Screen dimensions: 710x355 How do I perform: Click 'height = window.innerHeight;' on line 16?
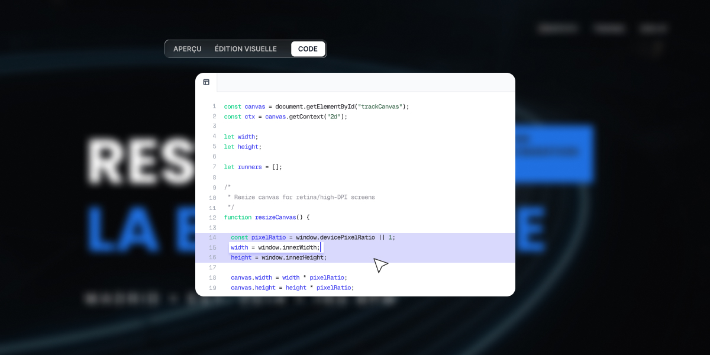[279, 257]
